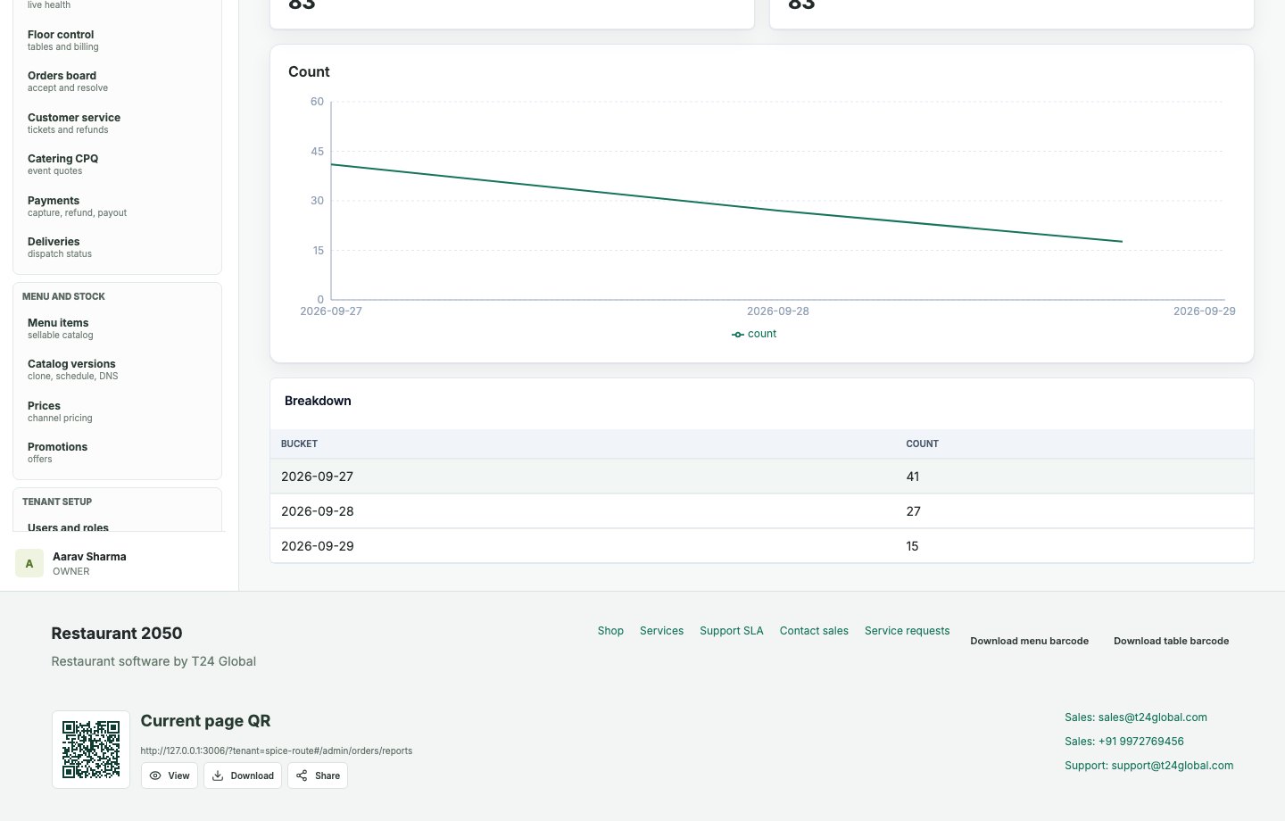The width and height of the screenshot is (1285, 821).
Task: Select the 2026-09-28 breakdown row
Action: pyautogui.click(x=762, y=511)
